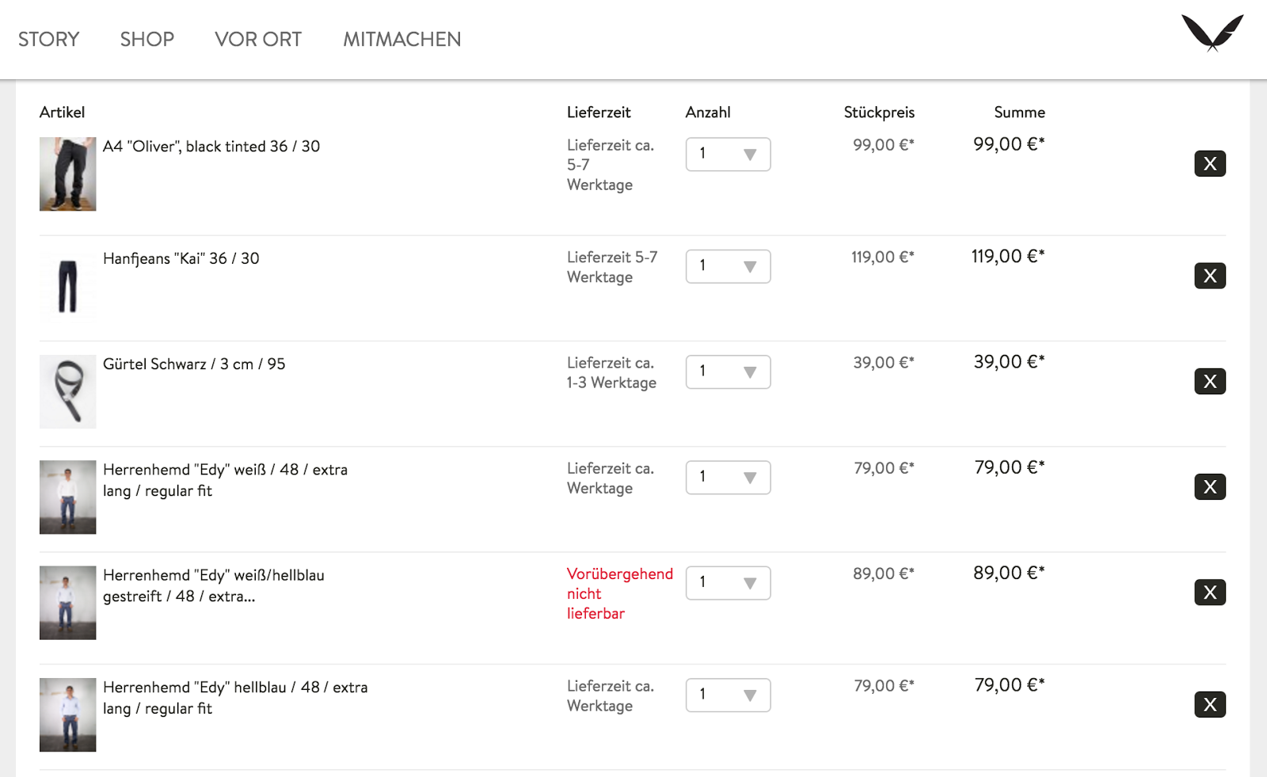The height and width of the screenshot is (777, 1267).
Task: Open the A4 "Oliver" black tinted product link
Action: [x=211, y=147]
